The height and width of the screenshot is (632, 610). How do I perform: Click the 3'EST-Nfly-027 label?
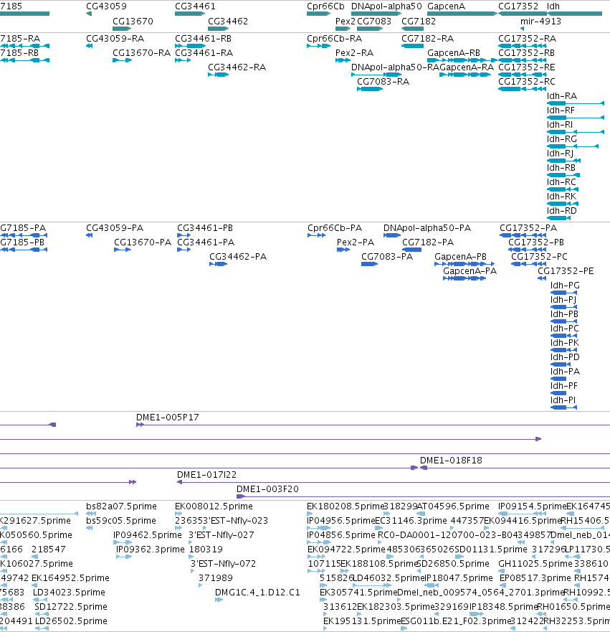[221, 535]
